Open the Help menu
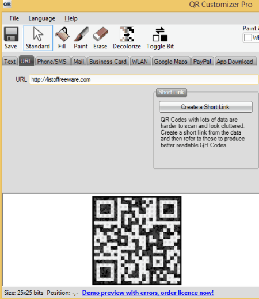Image resolution: width=259 pixels, height=299 pixels. tap(71, 18)
